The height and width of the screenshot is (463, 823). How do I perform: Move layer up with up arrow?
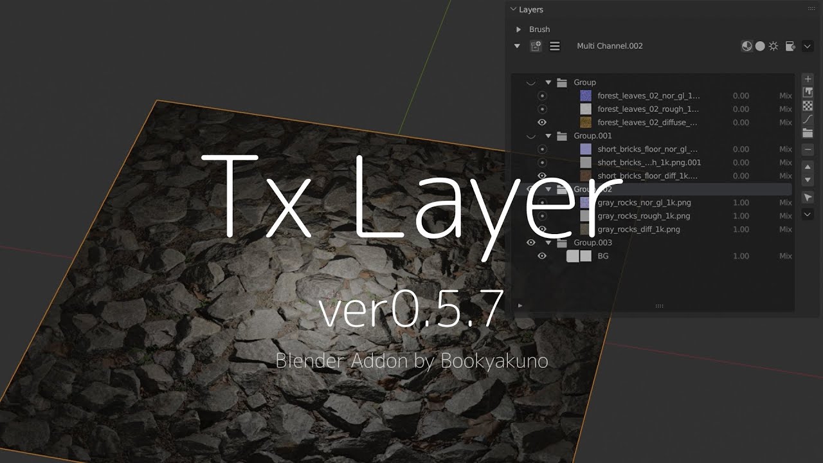click(x=808, y=167)
